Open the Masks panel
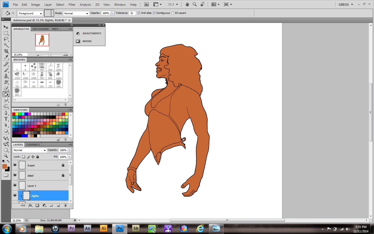 click(87, 41)
